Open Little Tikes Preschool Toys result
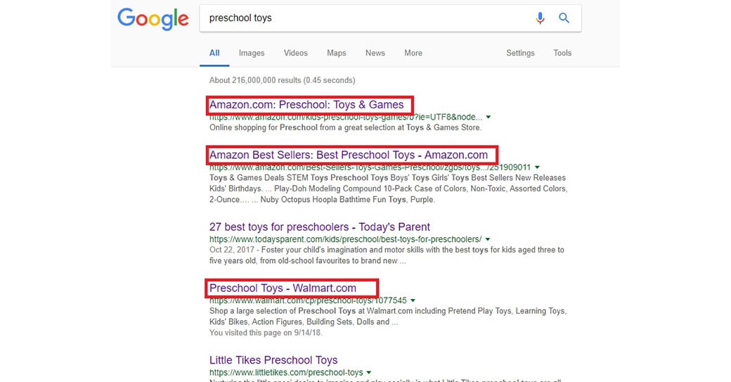 [273, 359]
